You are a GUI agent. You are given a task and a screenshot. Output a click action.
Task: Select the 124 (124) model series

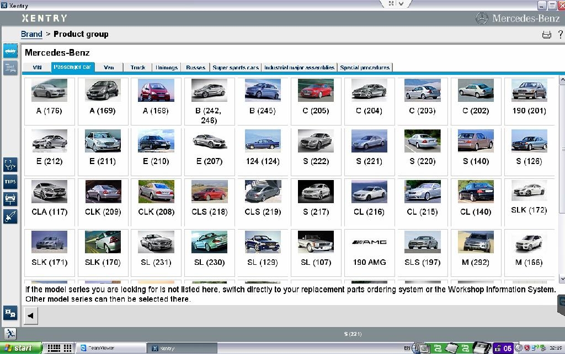coord(263,152)
